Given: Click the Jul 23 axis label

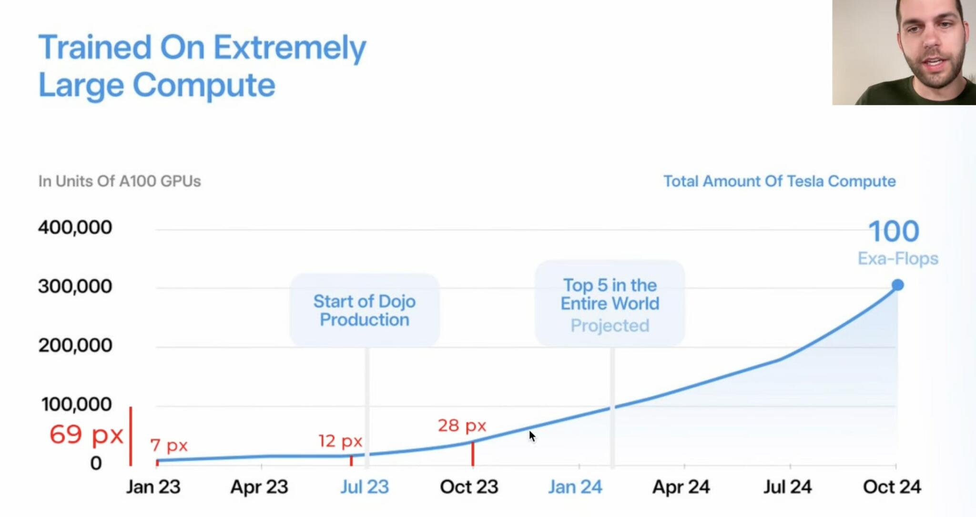Looking at the screenshot, I should pyautogui.click(x=365, y=487).
